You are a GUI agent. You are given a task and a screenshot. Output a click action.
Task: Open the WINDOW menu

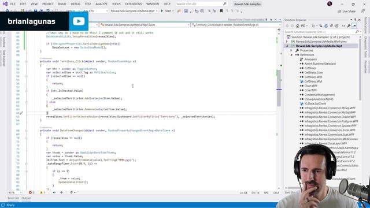click(x=153, y=4)
